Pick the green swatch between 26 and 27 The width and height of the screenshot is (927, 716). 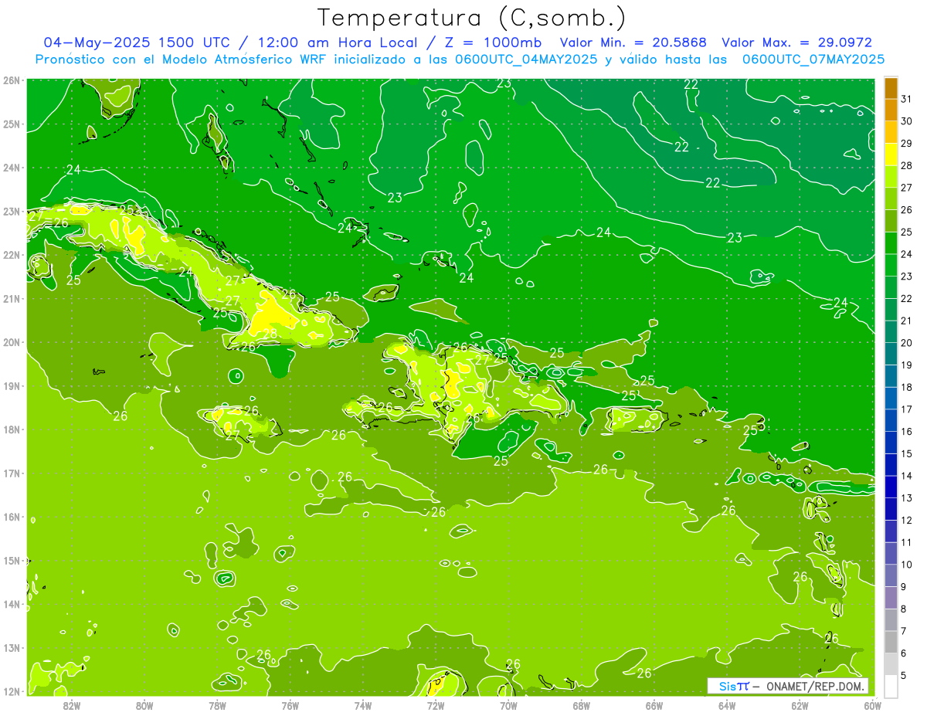(x=891, y=199)
